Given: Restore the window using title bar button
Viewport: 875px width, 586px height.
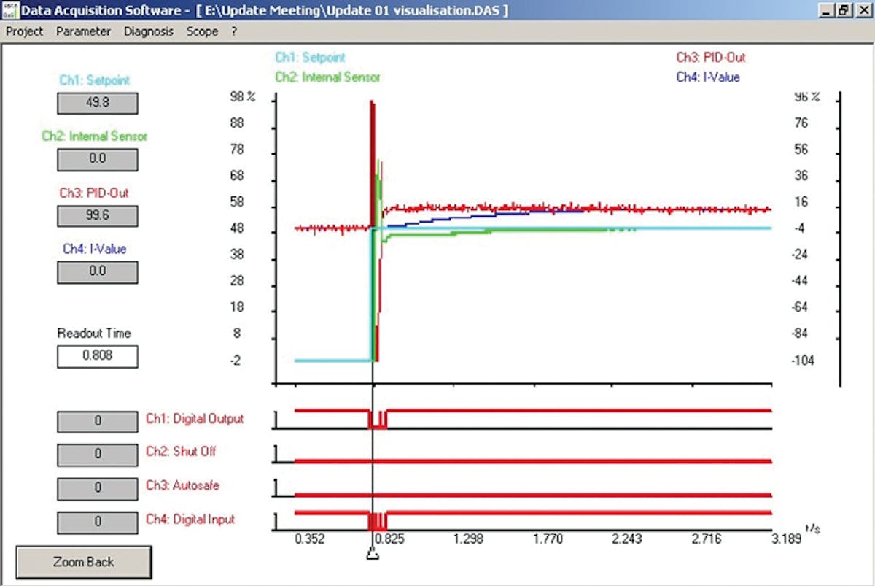Looking at the screenshot, I should tap(843, 10).
